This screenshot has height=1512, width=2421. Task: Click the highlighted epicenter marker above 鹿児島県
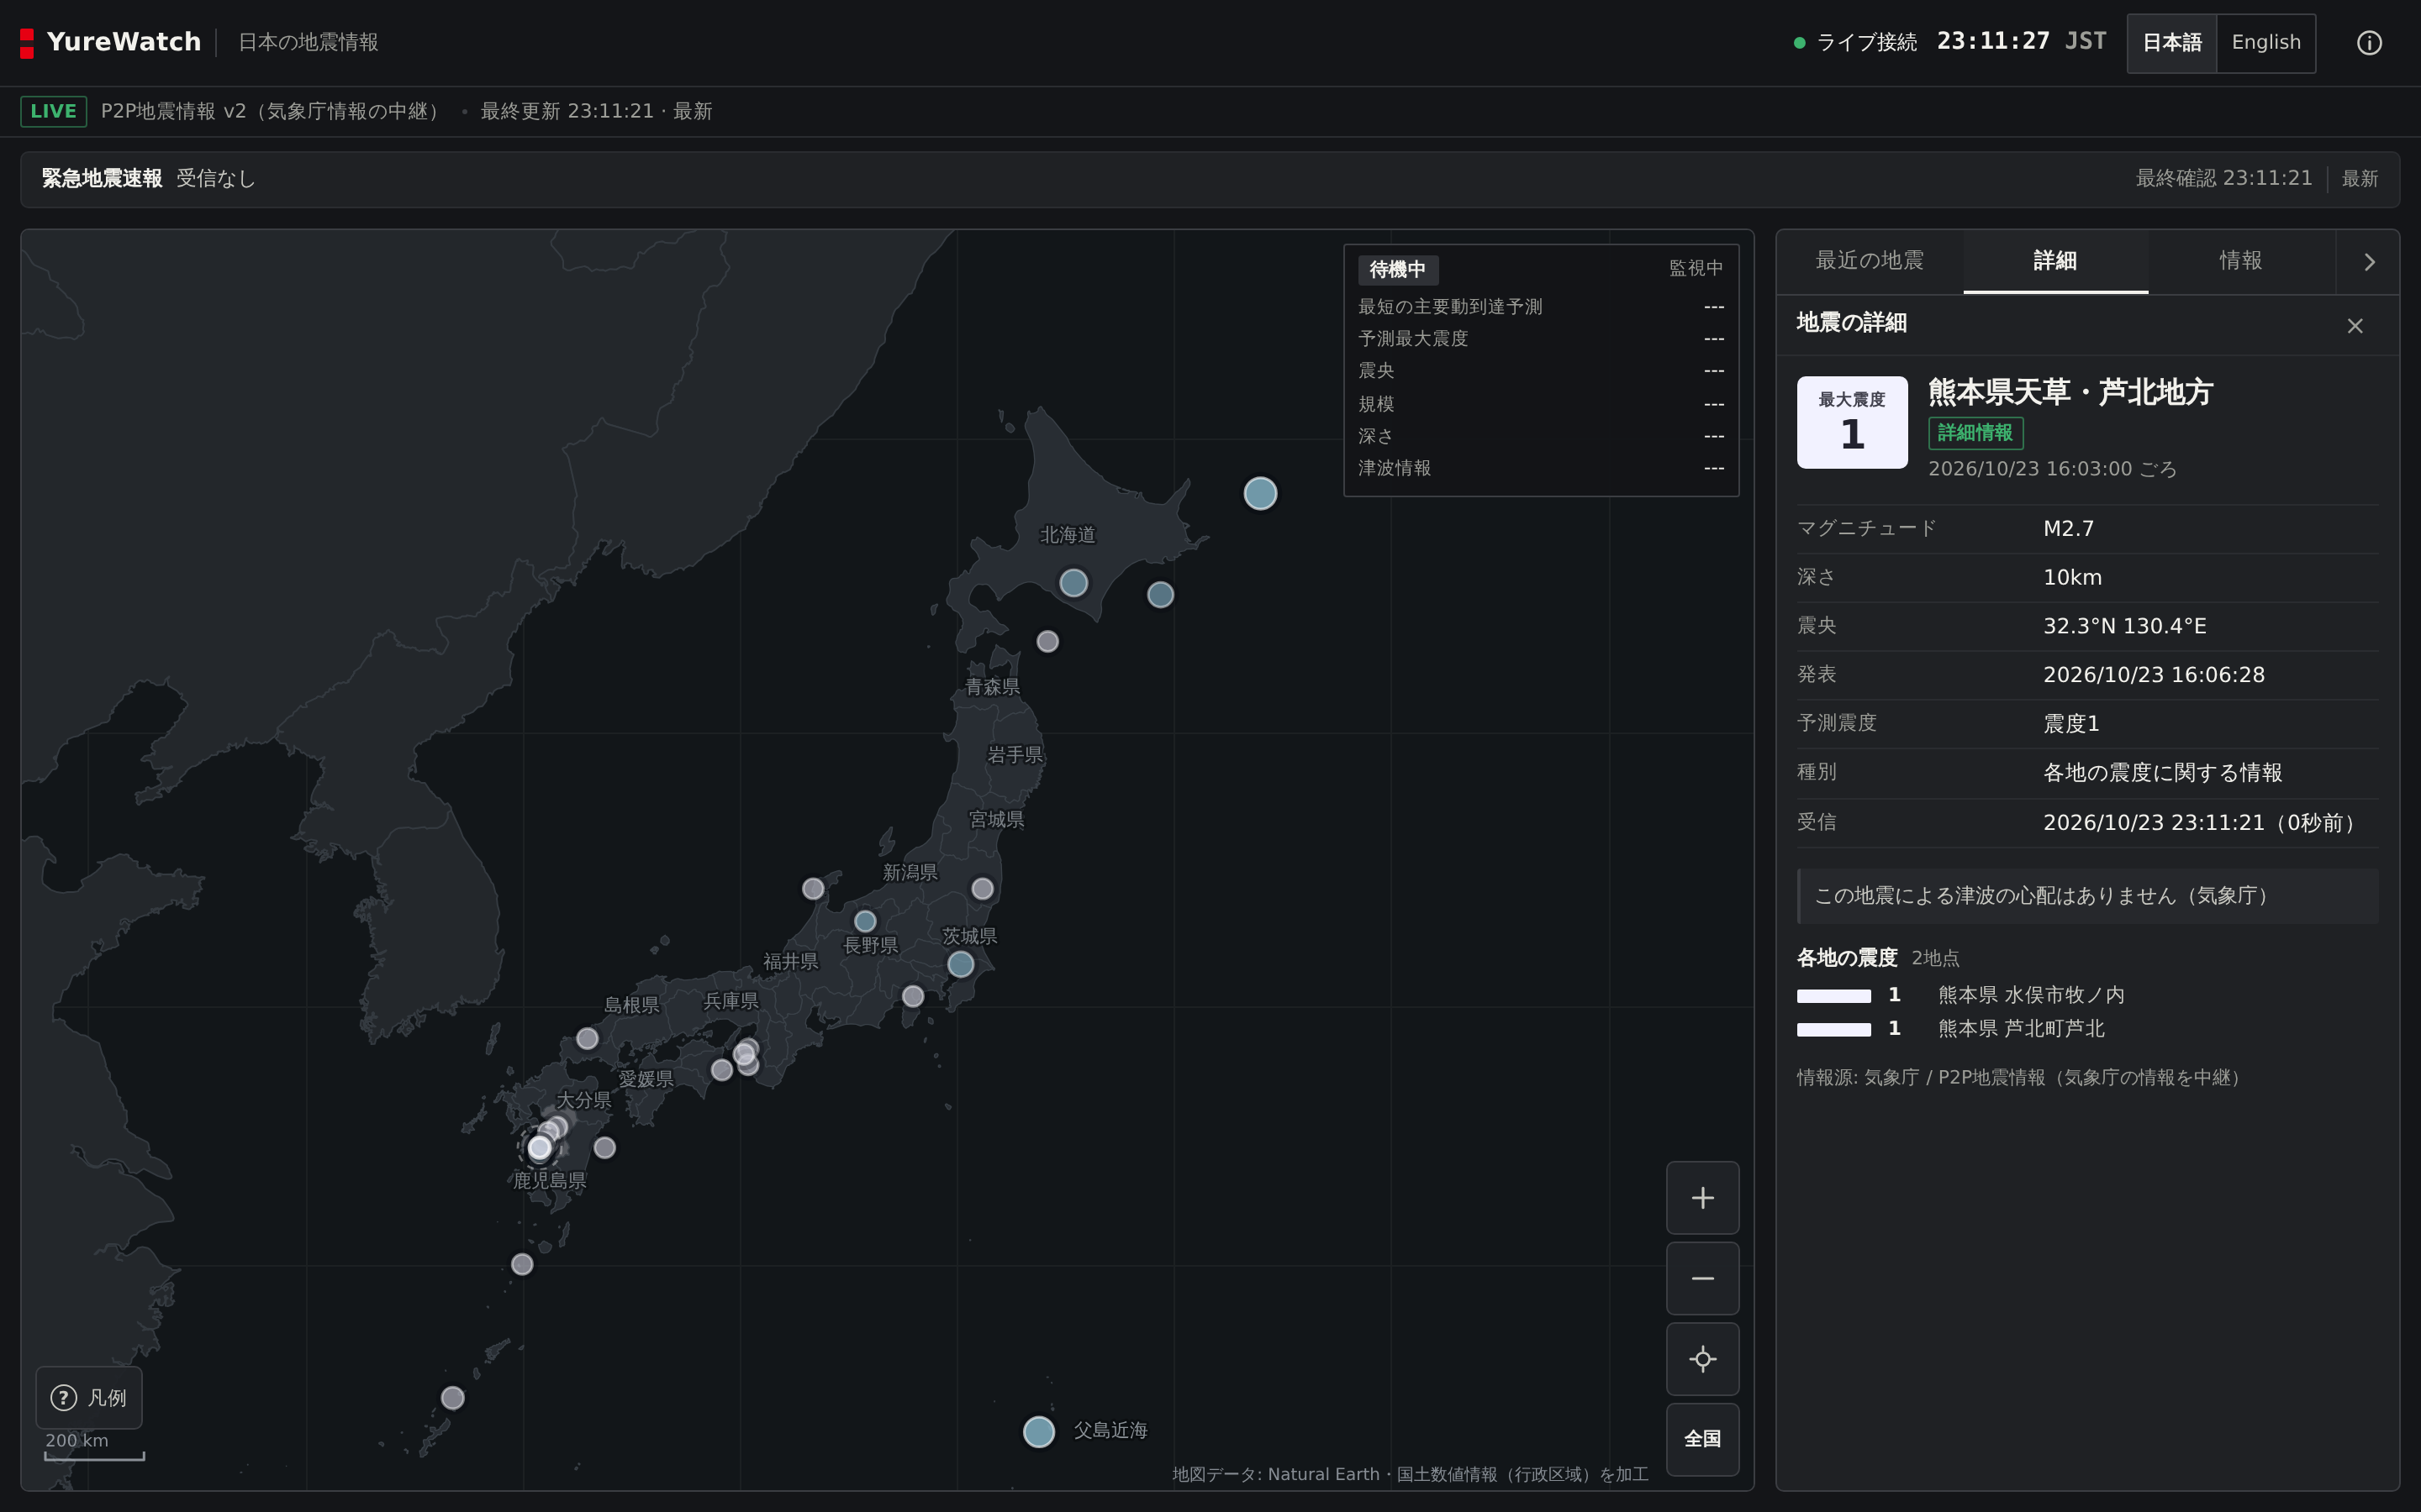coord(541,1148)
